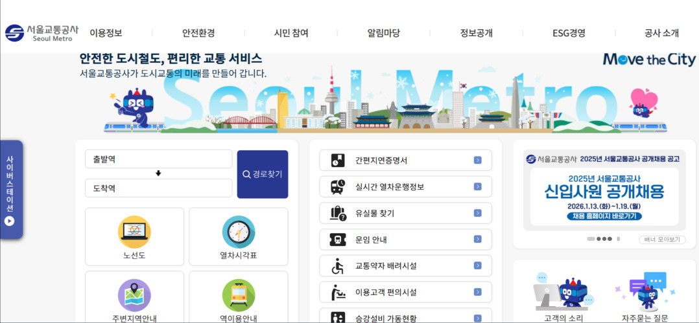The height and width of the screenshot is (323, 699).
Task: Click the 유실물 찾기 luggage icon
Action: click(x=337, y=213)
